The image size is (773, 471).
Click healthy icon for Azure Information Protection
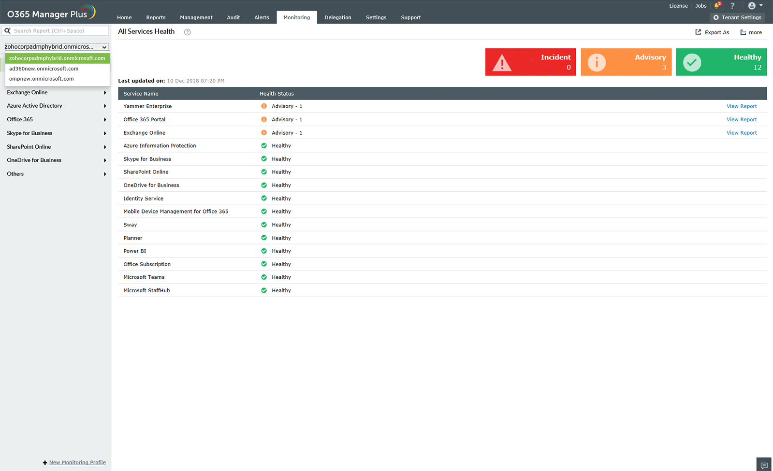pyautogui.click(x=264, y=145)
